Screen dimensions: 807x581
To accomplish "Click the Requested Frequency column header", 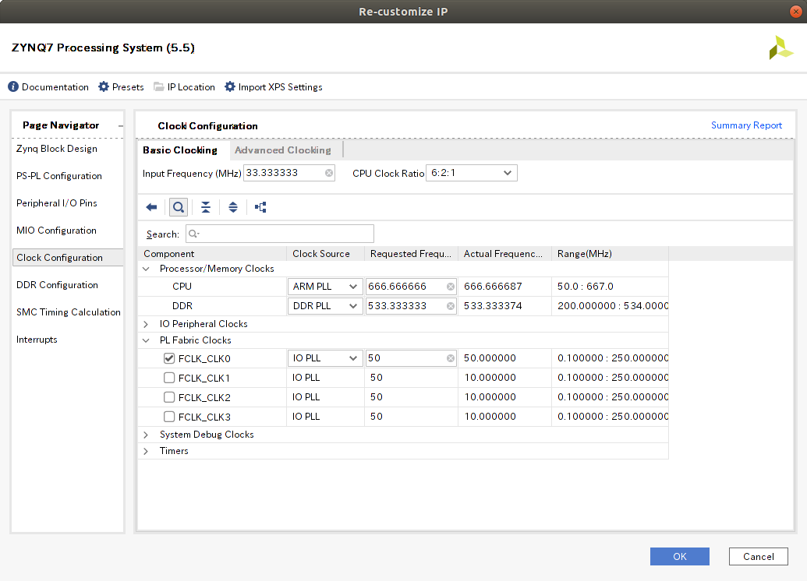I will pos(411,254).
